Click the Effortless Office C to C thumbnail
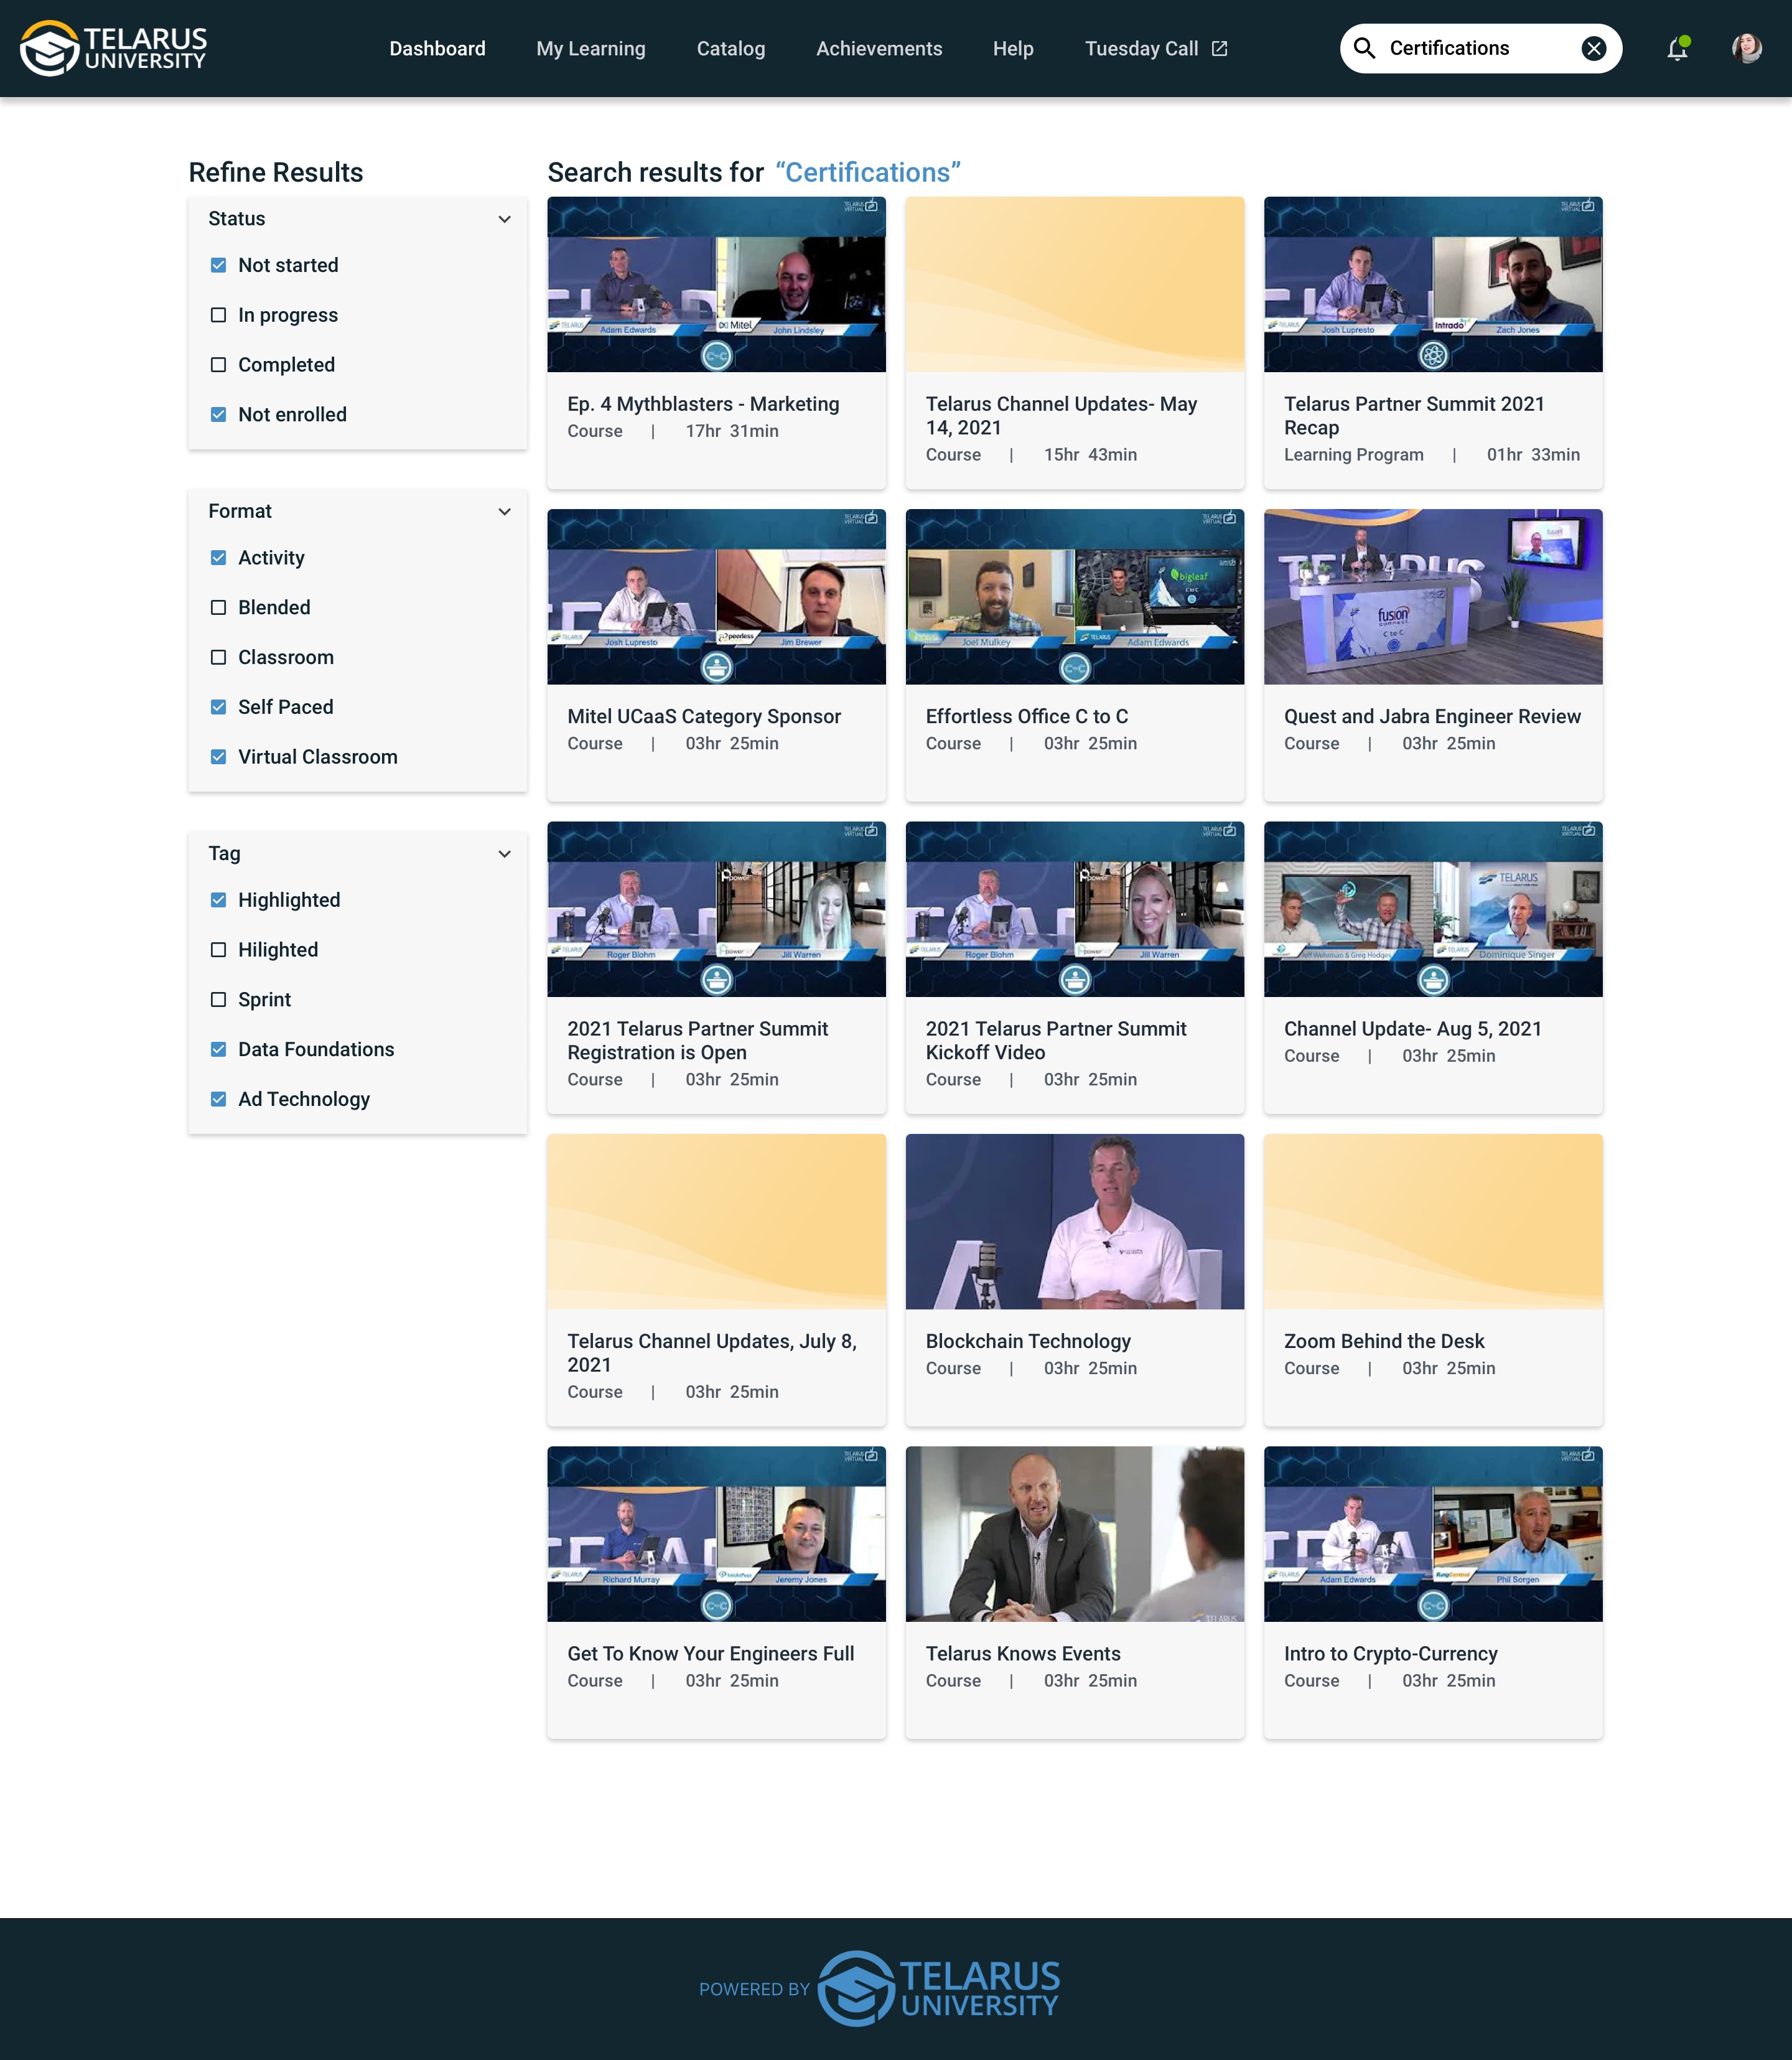The width and height of the screenshot is (1792, 2060). click(x=1075, y=597)
